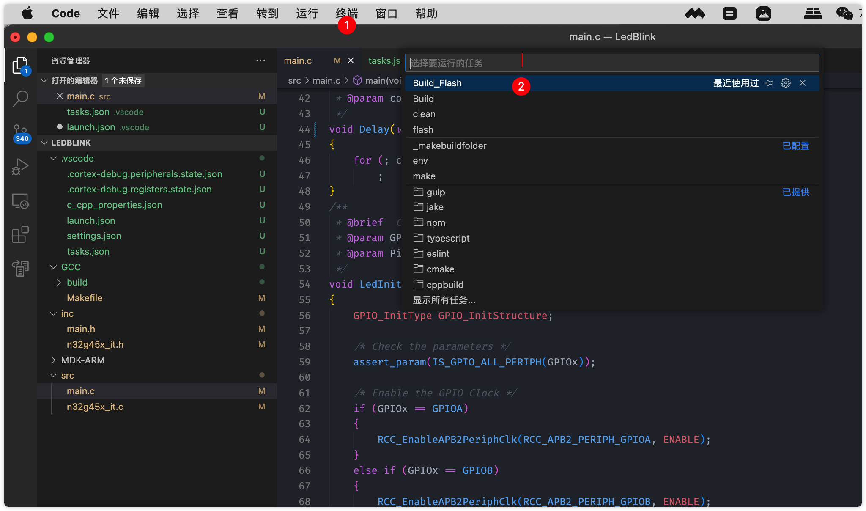Open npm task folder
The width and height of the screenshot is (866, 511).
coord(611,223)
